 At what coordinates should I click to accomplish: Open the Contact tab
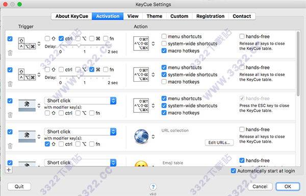point(242,16)
